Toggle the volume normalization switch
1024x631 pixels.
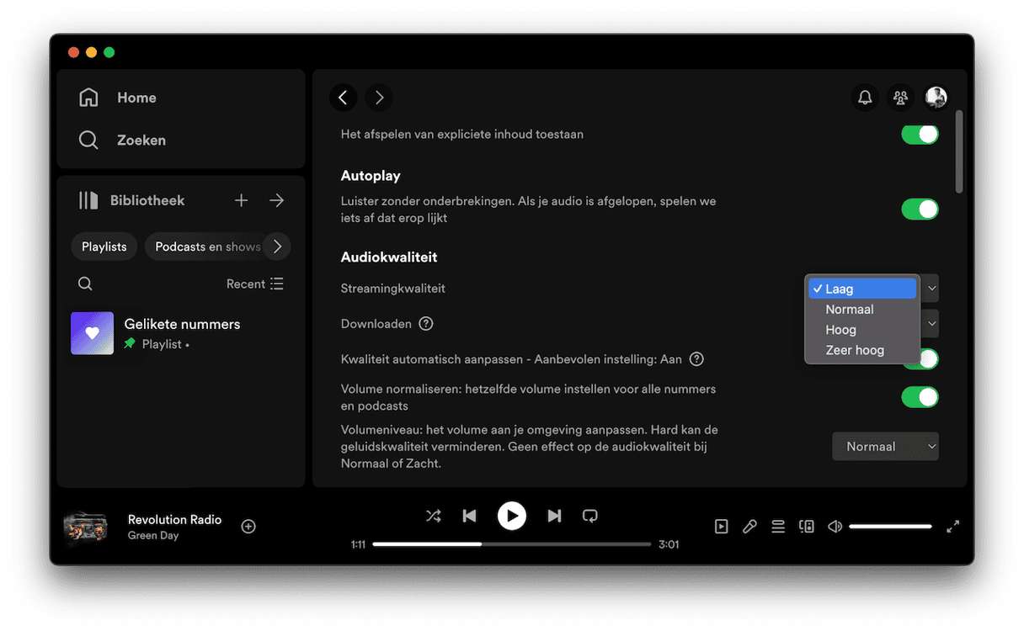point(920,397)
